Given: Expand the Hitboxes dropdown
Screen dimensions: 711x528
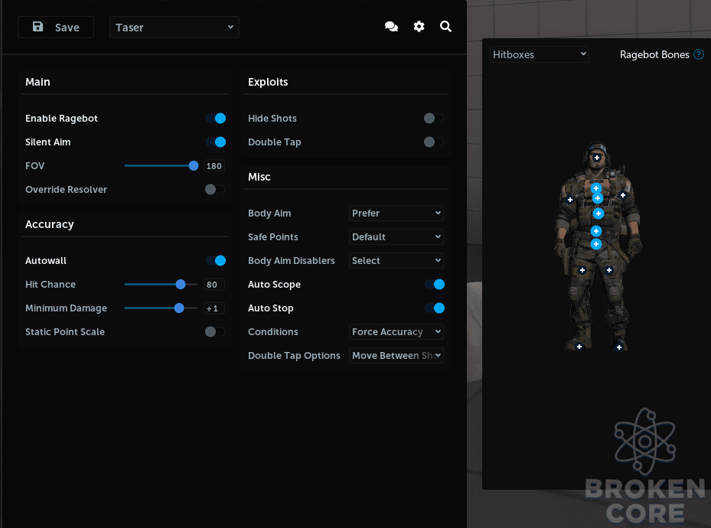Looking at the screenshot, I should click(539, 54).
